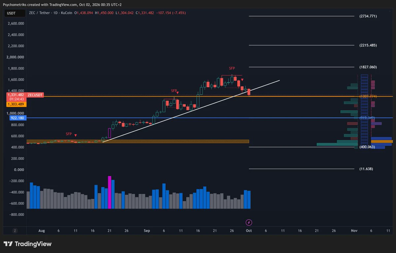The image size is (396, 253).
Task: Select the (919.349) level label
Action: pos(368,118)
